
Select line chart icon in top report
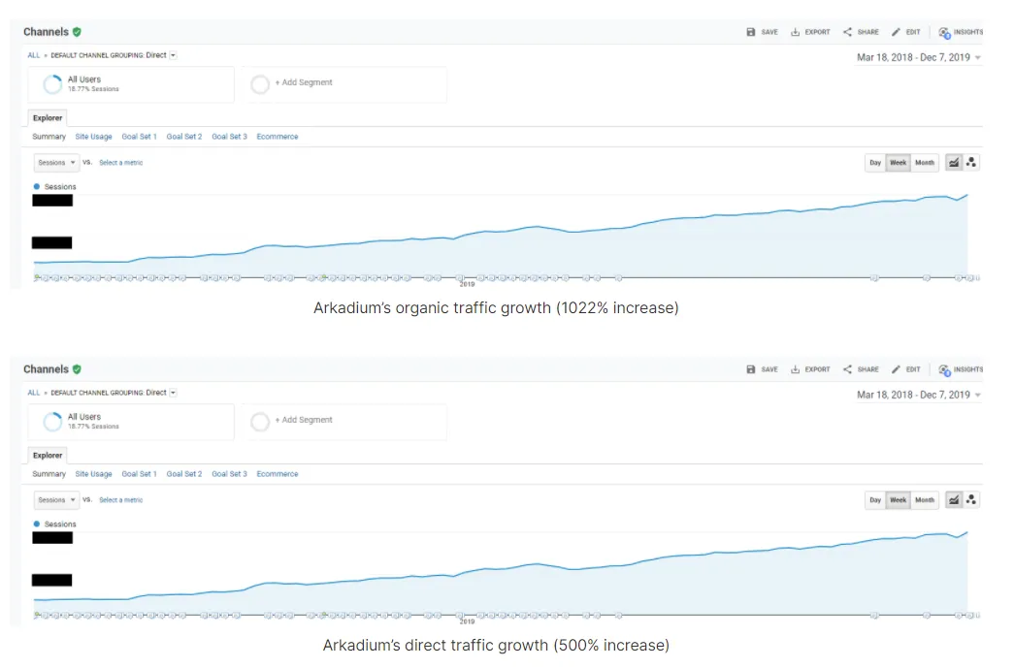[954, 163]
